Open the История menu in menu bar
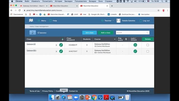Screen dimensions: 179x101 [58, 1]
